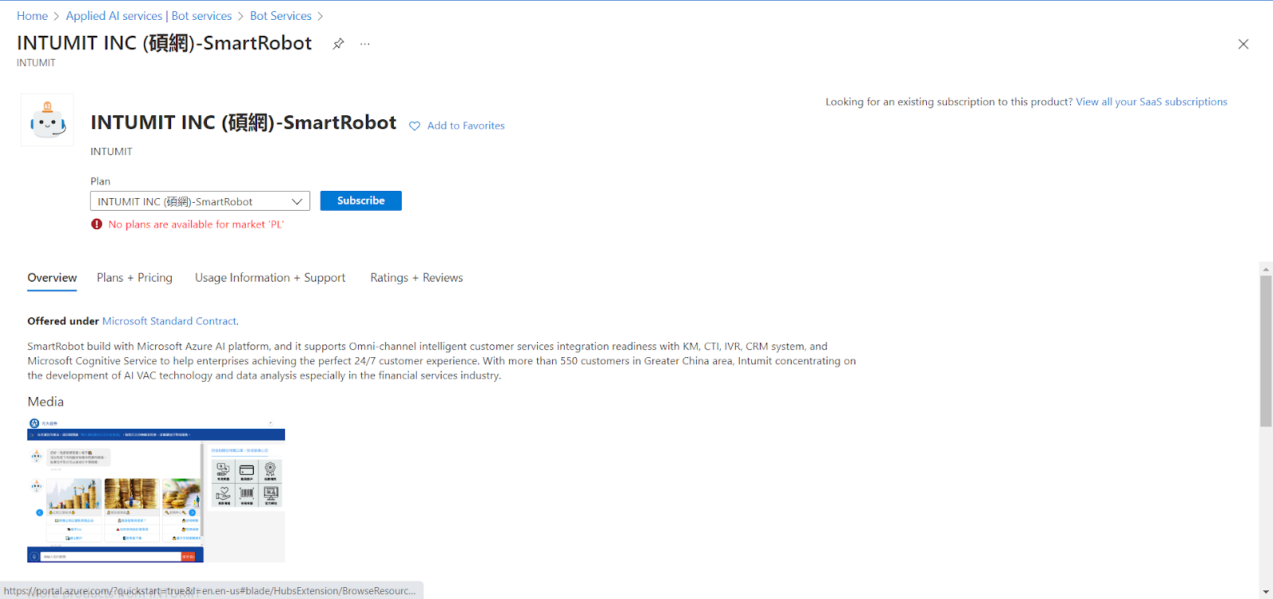The width and height of the screenshot is (1273, 599).
Task: Open the ellipsis more options menu
Action: (x=364, y=44)
